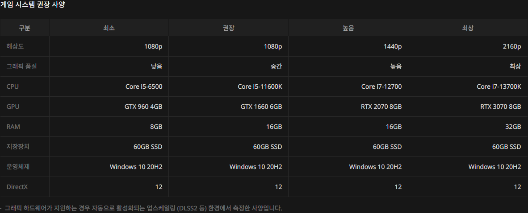Viewport: 528px width, 214px height.
Task: Select '60GB SSD' in the 최소 column
Action: (x=148, y=147)
